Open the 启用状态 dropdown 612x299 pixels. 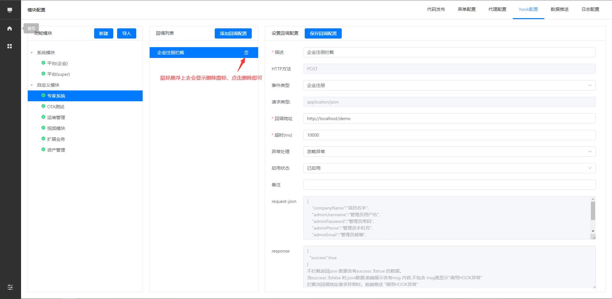[449, 168]
